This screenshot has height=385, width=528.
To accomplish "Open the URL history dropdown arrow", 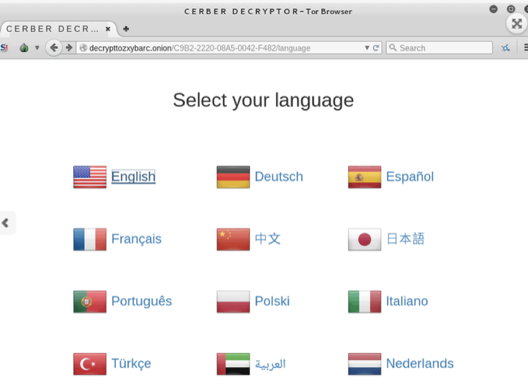I will [x=367, y=48].
